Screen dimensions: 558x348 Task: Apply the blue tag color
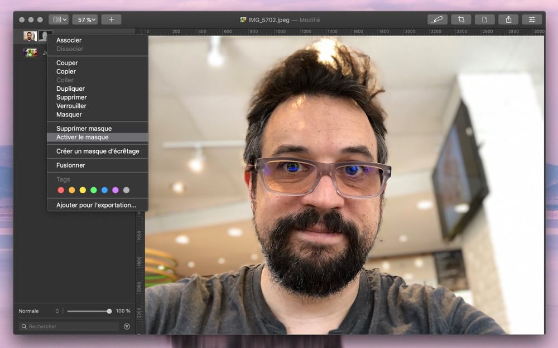point(105,190)
